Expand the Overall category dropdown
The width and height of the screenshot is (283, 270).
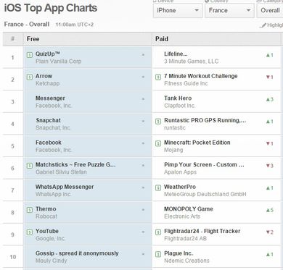coord(270,10)
